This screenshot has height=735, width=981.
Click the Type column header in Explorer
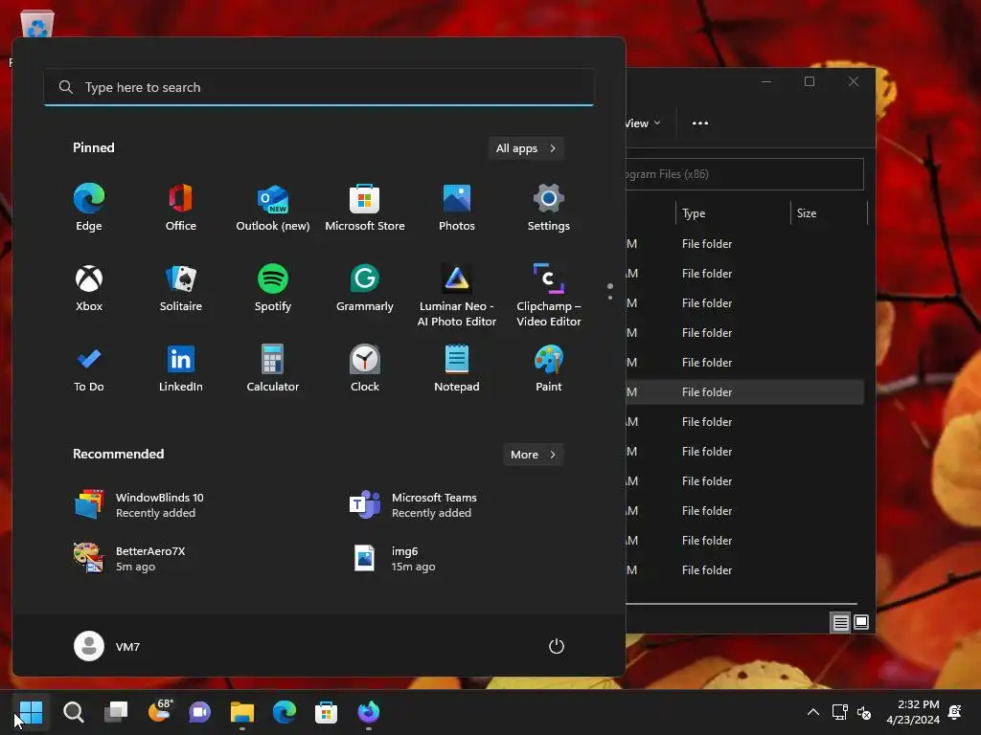[x=733, y=213]
